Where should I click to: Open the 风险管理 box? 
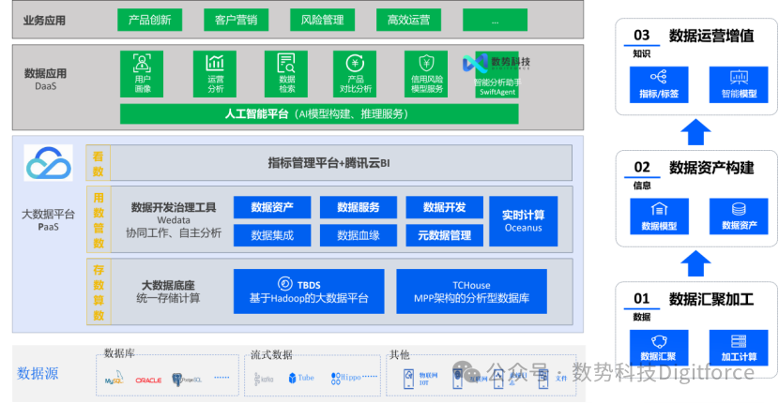323,20
